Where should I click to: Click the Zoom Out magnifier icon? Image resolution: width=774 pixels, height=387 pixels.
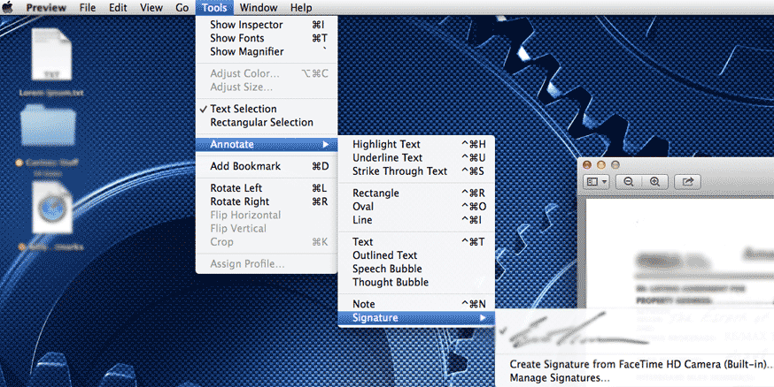(628, 181)
